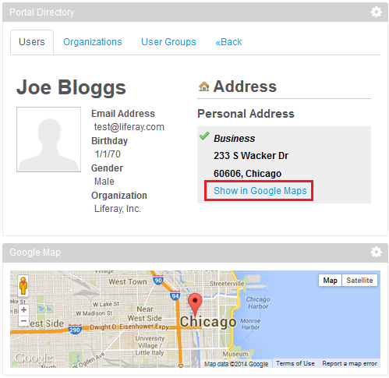Screen dimensions: 389x378
Task: Click the Joe Bloggs name heading
Action: (x=71, y=87)
